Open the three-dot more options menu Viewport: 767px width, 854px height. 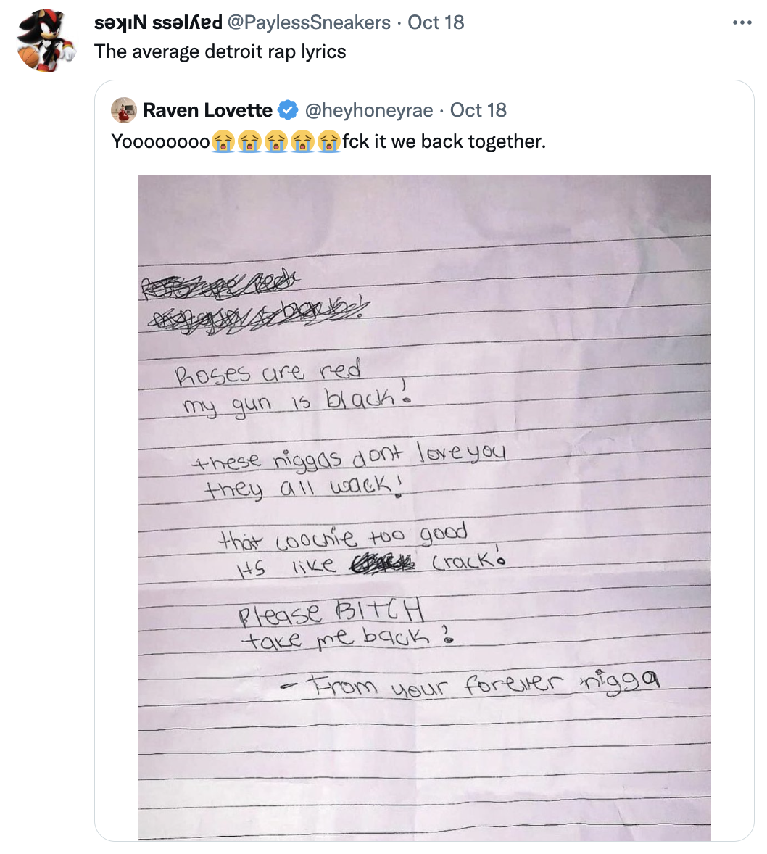(x=741, y=22)
